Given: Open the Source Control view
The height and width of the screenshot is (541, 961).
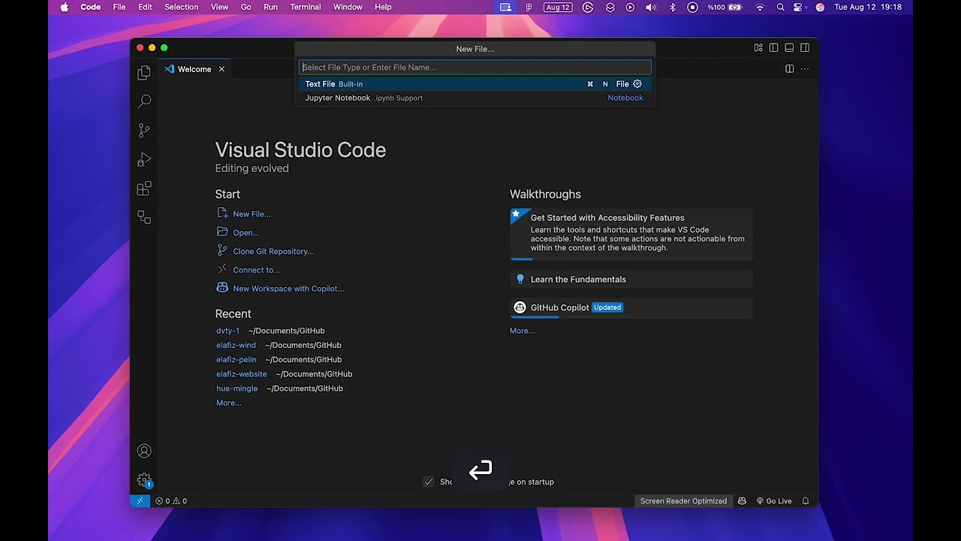Looking at the screenshot, I should (x=144, y=131).
